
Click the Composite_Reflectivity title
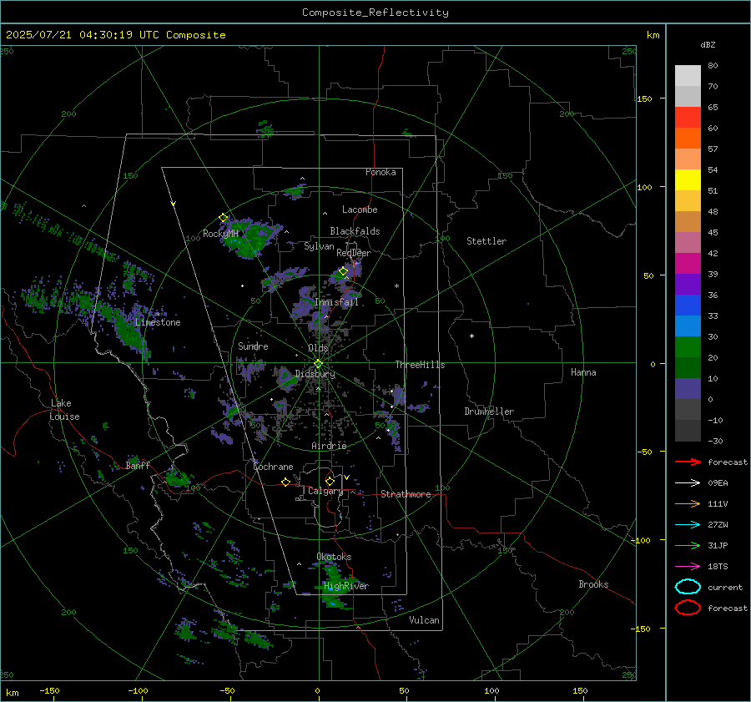(x=375, y=13)
